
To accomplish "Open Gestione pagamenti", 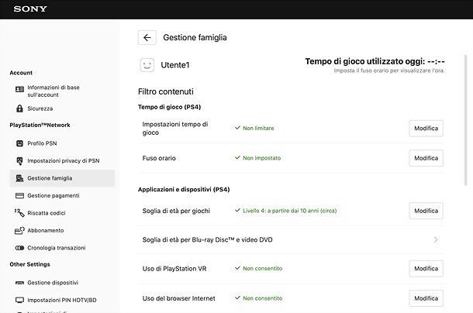I will (62, 196).
